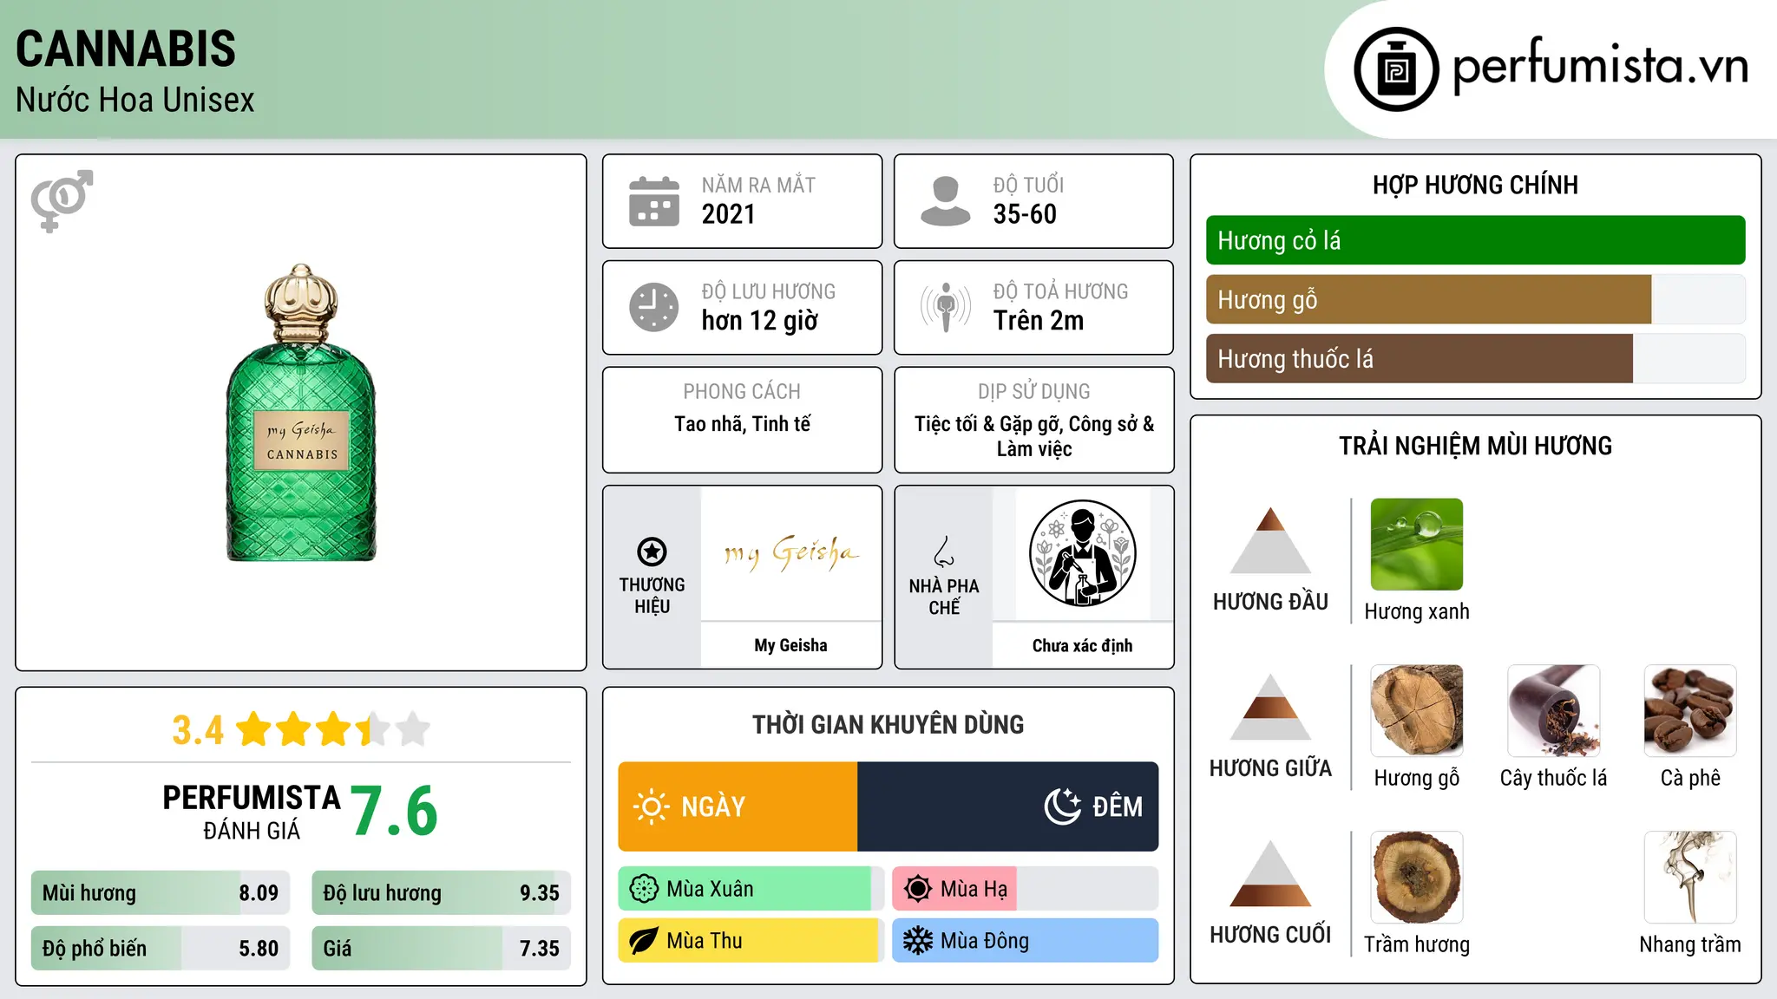
Task: Click the sun icon next to NGÀY
Action: 652,806
